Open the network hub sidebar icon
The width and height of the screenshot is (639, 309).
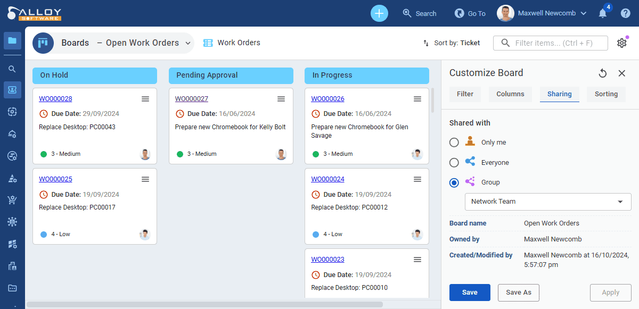click(12, 222)
